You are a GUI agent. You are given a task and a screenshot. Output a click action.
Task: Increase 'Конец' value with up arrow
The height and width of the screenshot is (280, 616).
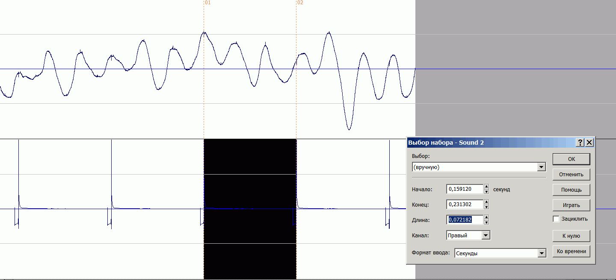tap(486, 202)
